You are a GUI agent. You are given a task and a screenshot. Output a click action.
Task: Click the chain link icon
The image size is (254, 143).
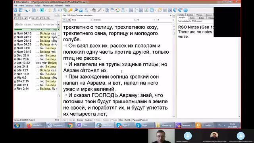99,10
